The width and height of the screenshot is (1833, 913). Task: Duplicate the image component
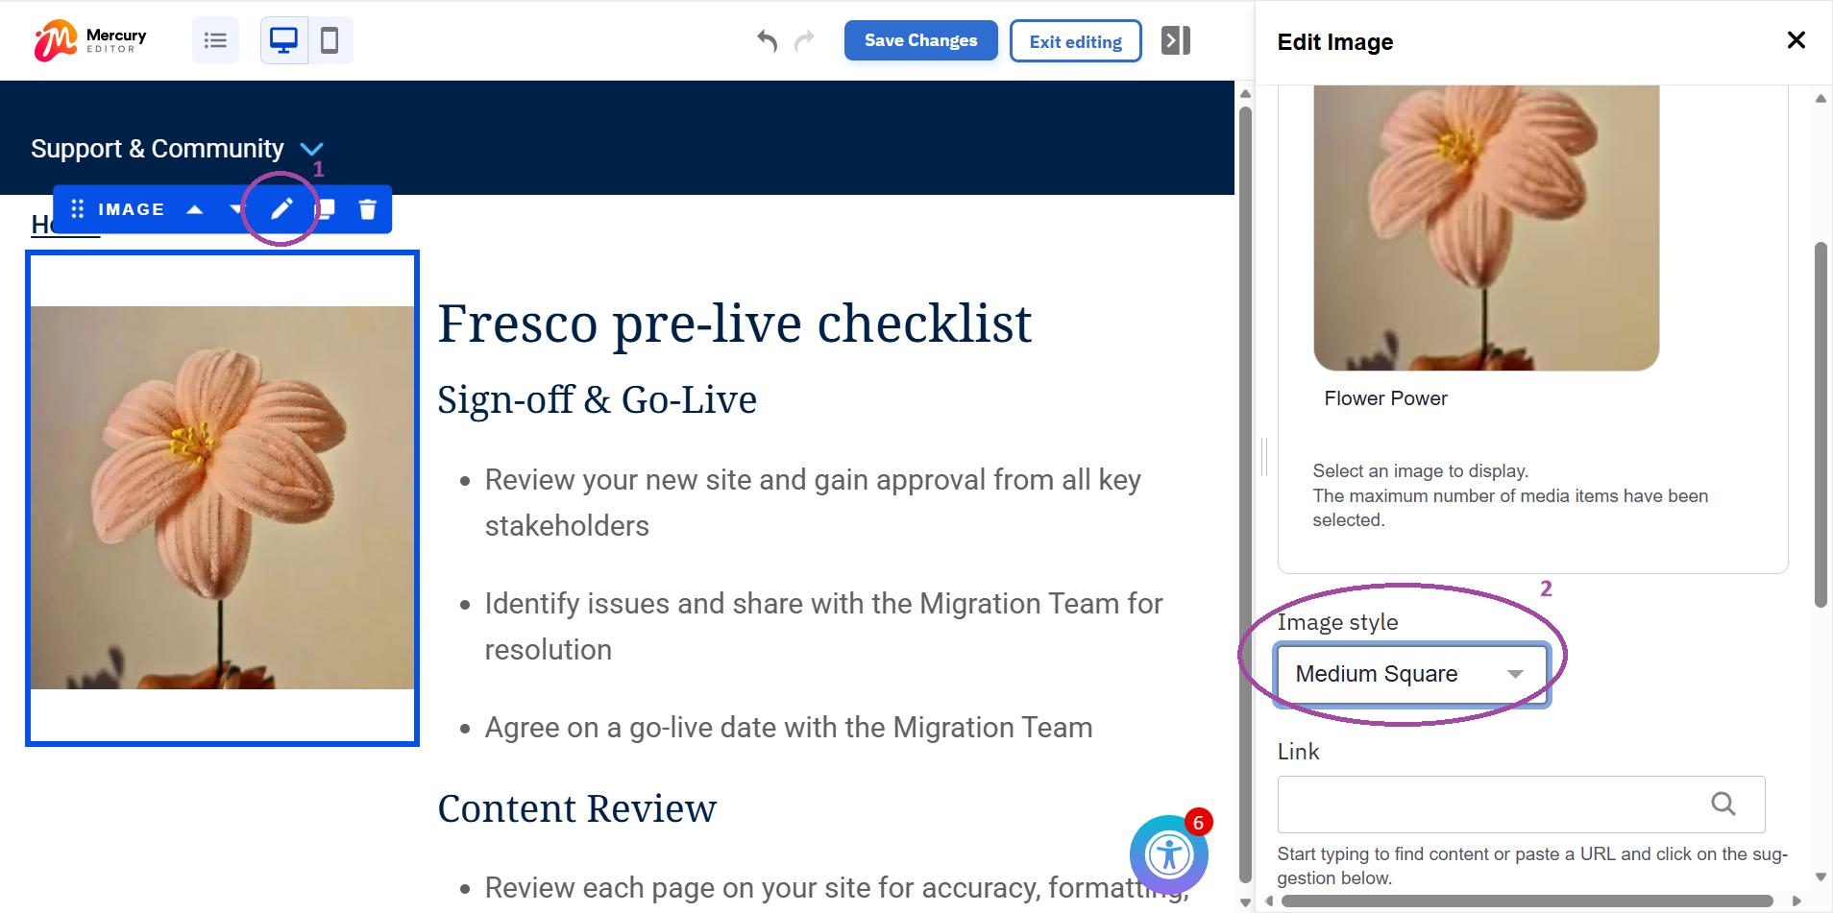point(327,209)
